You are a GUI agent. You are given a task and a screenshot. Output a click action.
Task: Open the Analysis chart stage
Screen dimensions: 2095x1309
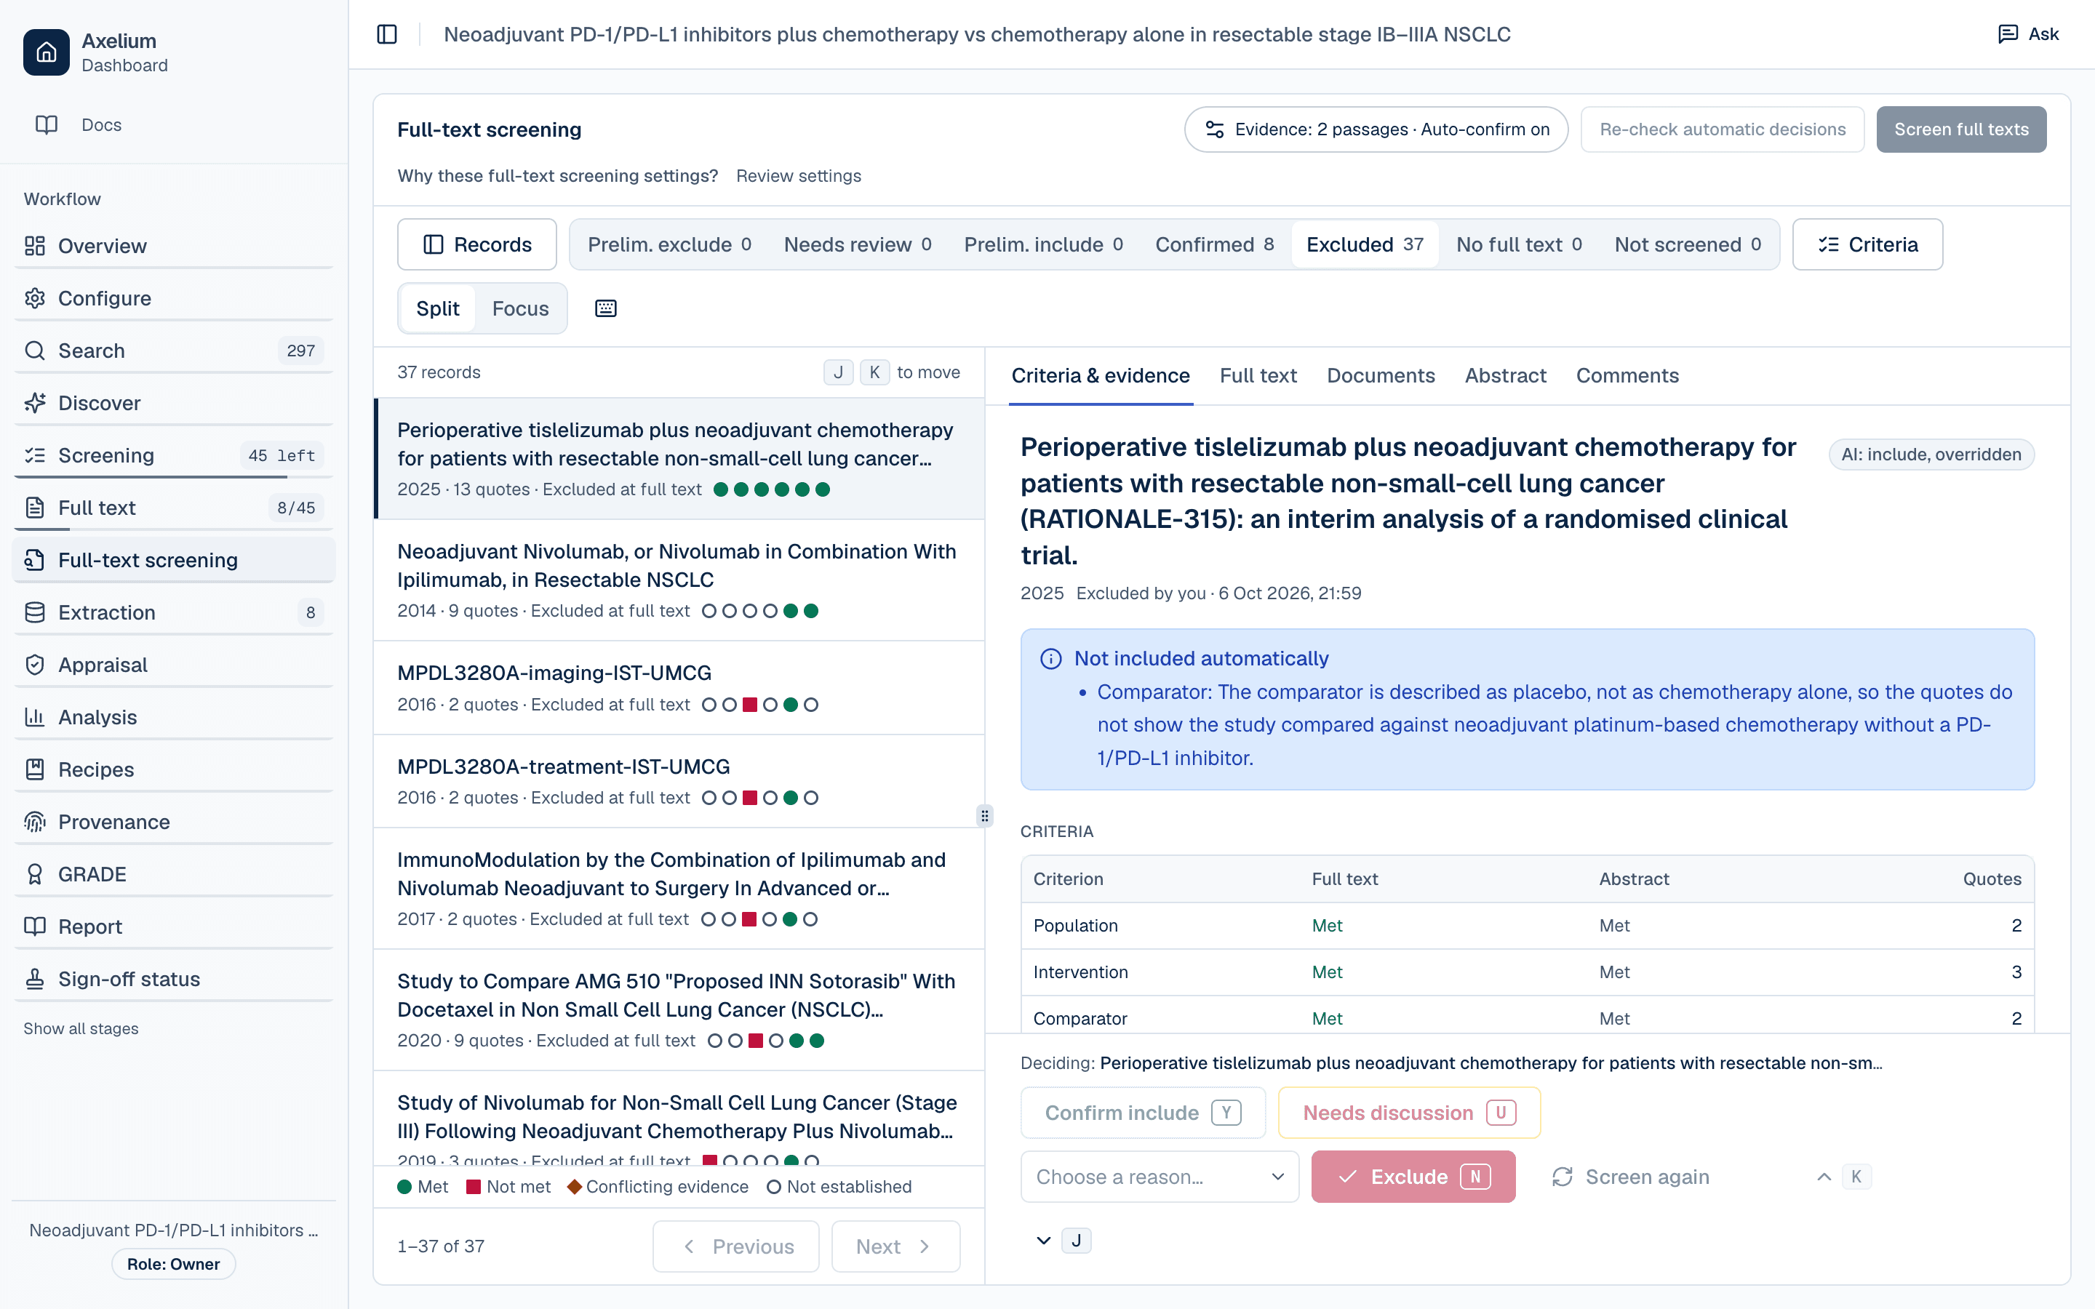point(174,717)
